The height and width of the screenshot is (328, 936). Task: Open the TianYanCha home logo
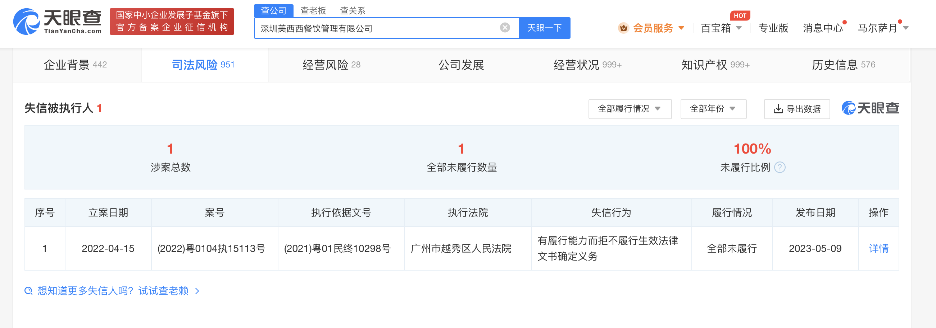tap(58, 22)
